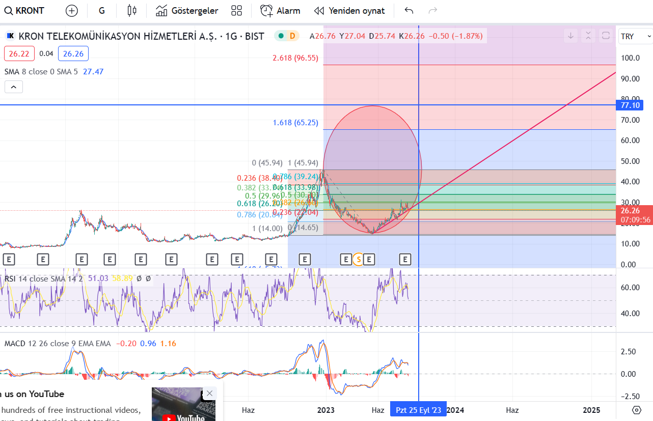Open the Göstergeler indicators dialog
Screen dimensions: 653x421
[x=187, y=10]
